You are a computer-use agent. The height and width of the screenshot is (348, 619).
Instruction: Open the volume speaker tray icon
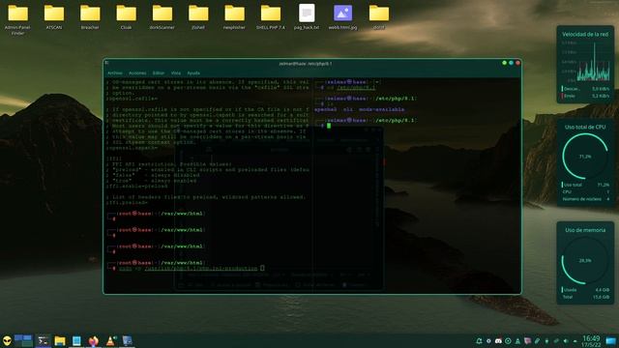566,341
